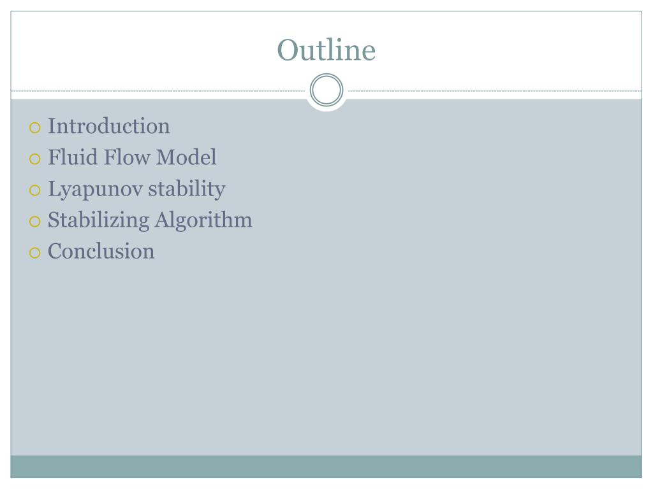Screen dimensions: 653x489
Task: Click the word Algorithm in the fourth bullet
Action: coord(203,220)
